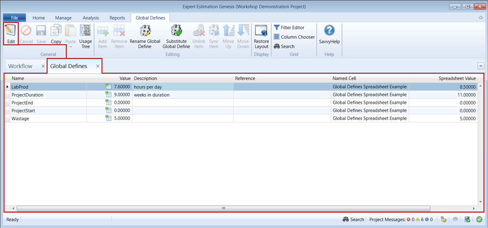Screen dimensions: 488x228
Task: Open the File menu
Action: click(14, 18)
